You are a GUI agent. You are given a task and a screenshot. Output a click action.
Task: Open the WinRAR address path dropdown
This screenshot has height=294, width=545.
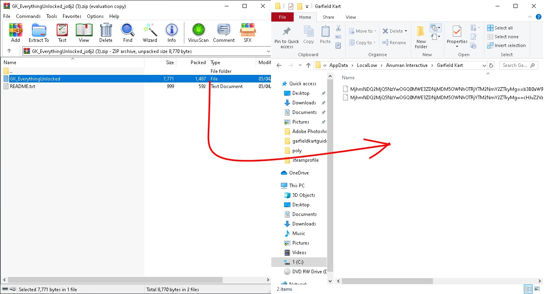coord(268,51)
